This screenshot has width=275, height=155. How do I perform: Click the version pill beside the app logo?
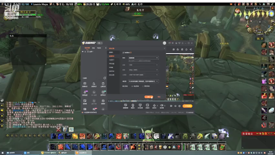[100, 43]
